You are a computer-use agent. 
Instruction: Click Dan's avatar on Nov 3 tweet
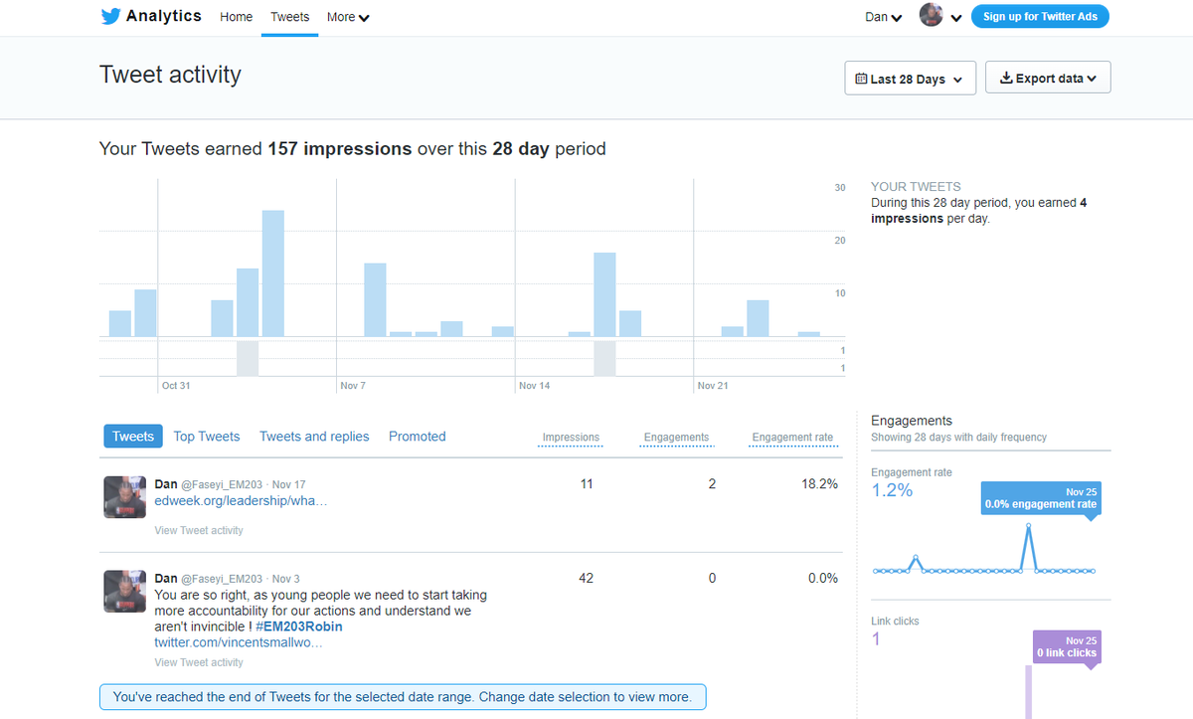pyautogui.click(x=125, y=591)
